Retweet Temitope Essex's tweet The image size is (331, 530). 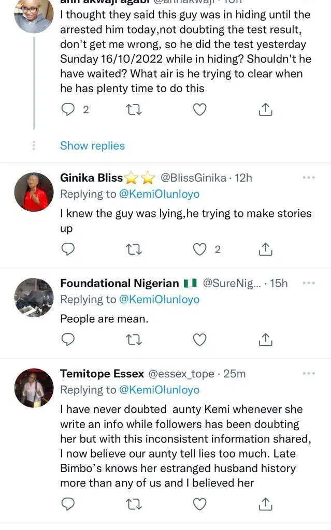click(134, 503)
